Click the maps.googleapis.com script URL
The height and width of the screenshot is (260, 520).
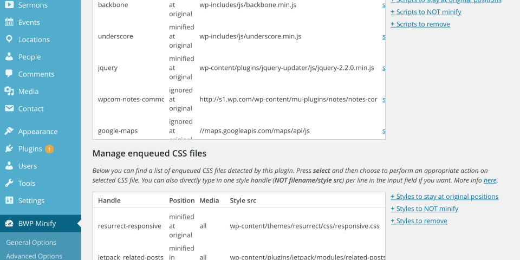255,131
